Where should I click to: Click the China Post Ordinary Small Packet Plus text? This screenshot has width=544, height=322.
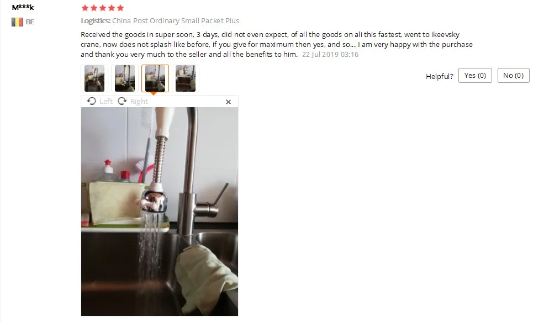coord(176,21)
